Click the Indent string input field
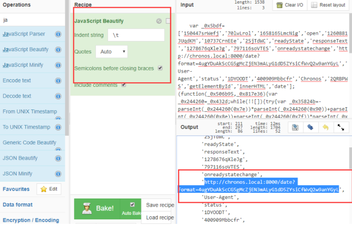This screenshot has width=352, height=227. (136, 35)
